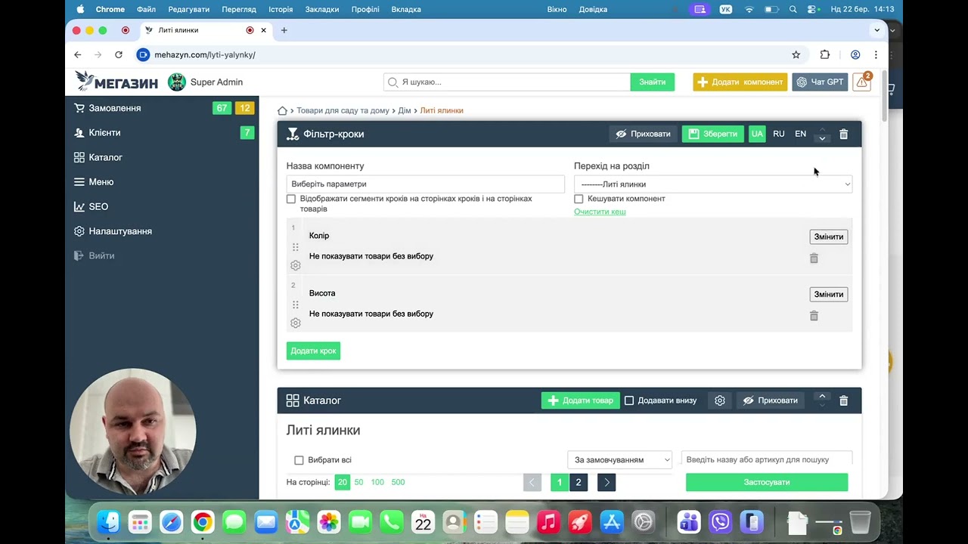Open Chrome three-dot menu
This screenshot has width=968, height=544.
coord(876,54)
